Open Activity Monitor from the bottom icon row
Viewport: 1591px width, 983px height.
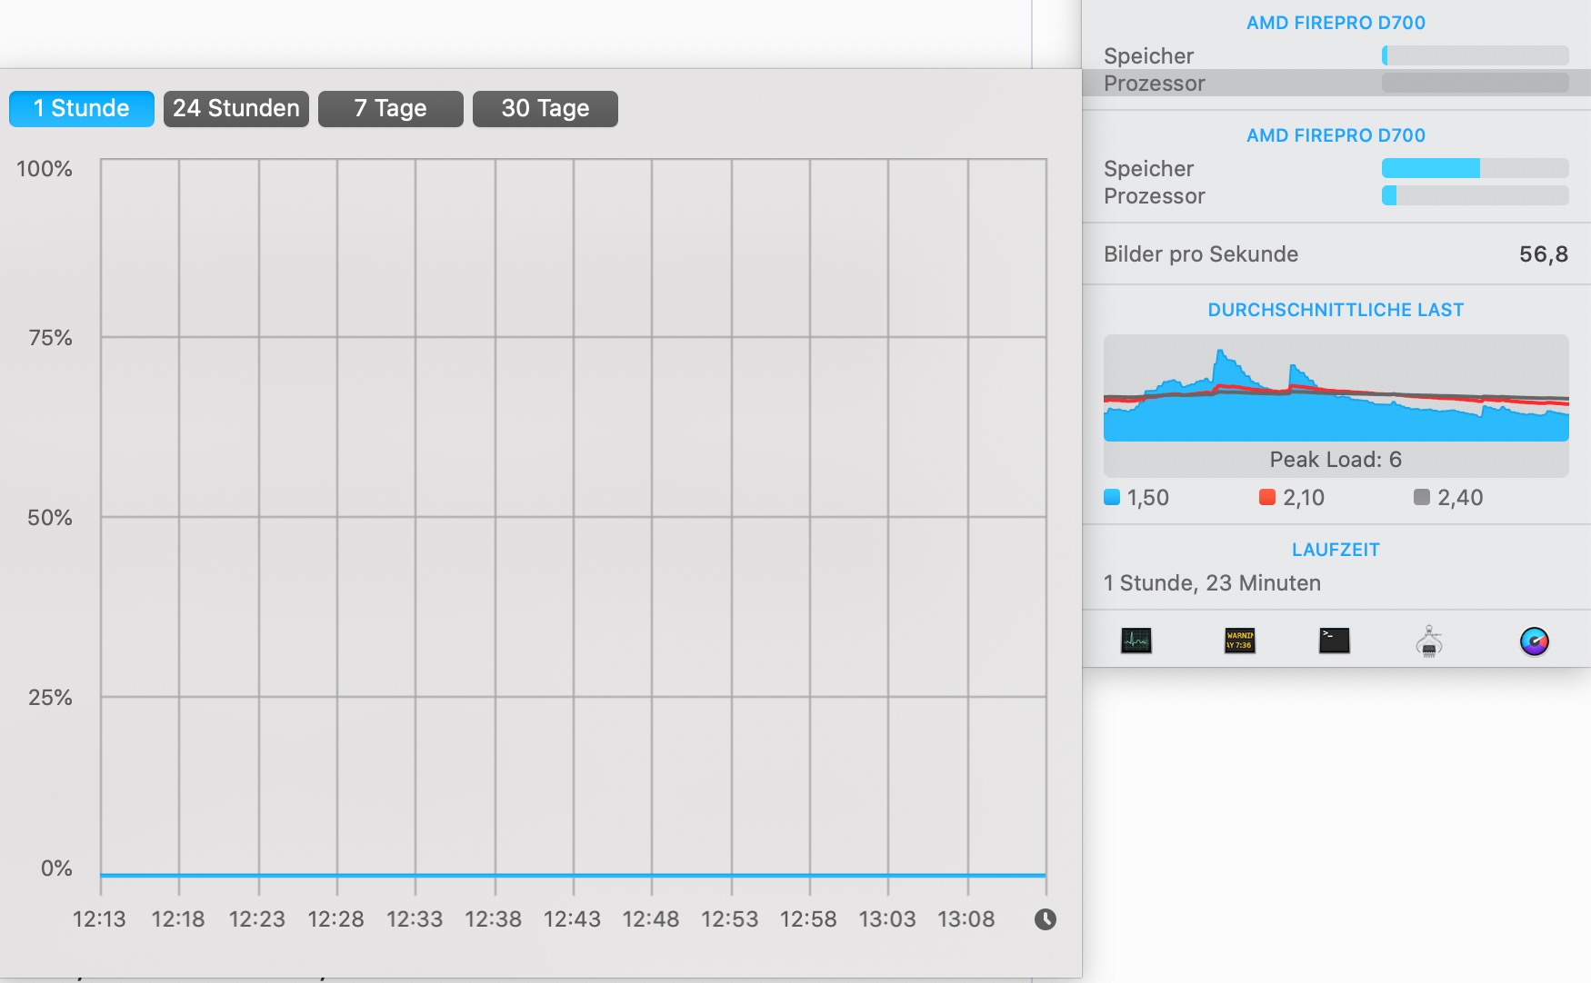point(1136,641)
